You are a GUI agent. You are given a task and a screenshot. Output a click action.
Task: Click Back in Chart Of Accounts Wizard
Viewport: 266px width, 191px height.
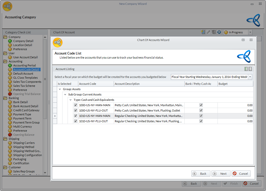click(x=201, y=173)
